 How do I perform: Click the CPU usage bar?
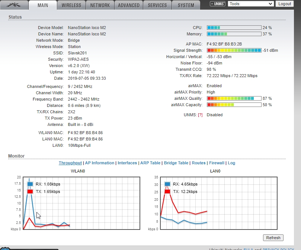tap(234, 28)
